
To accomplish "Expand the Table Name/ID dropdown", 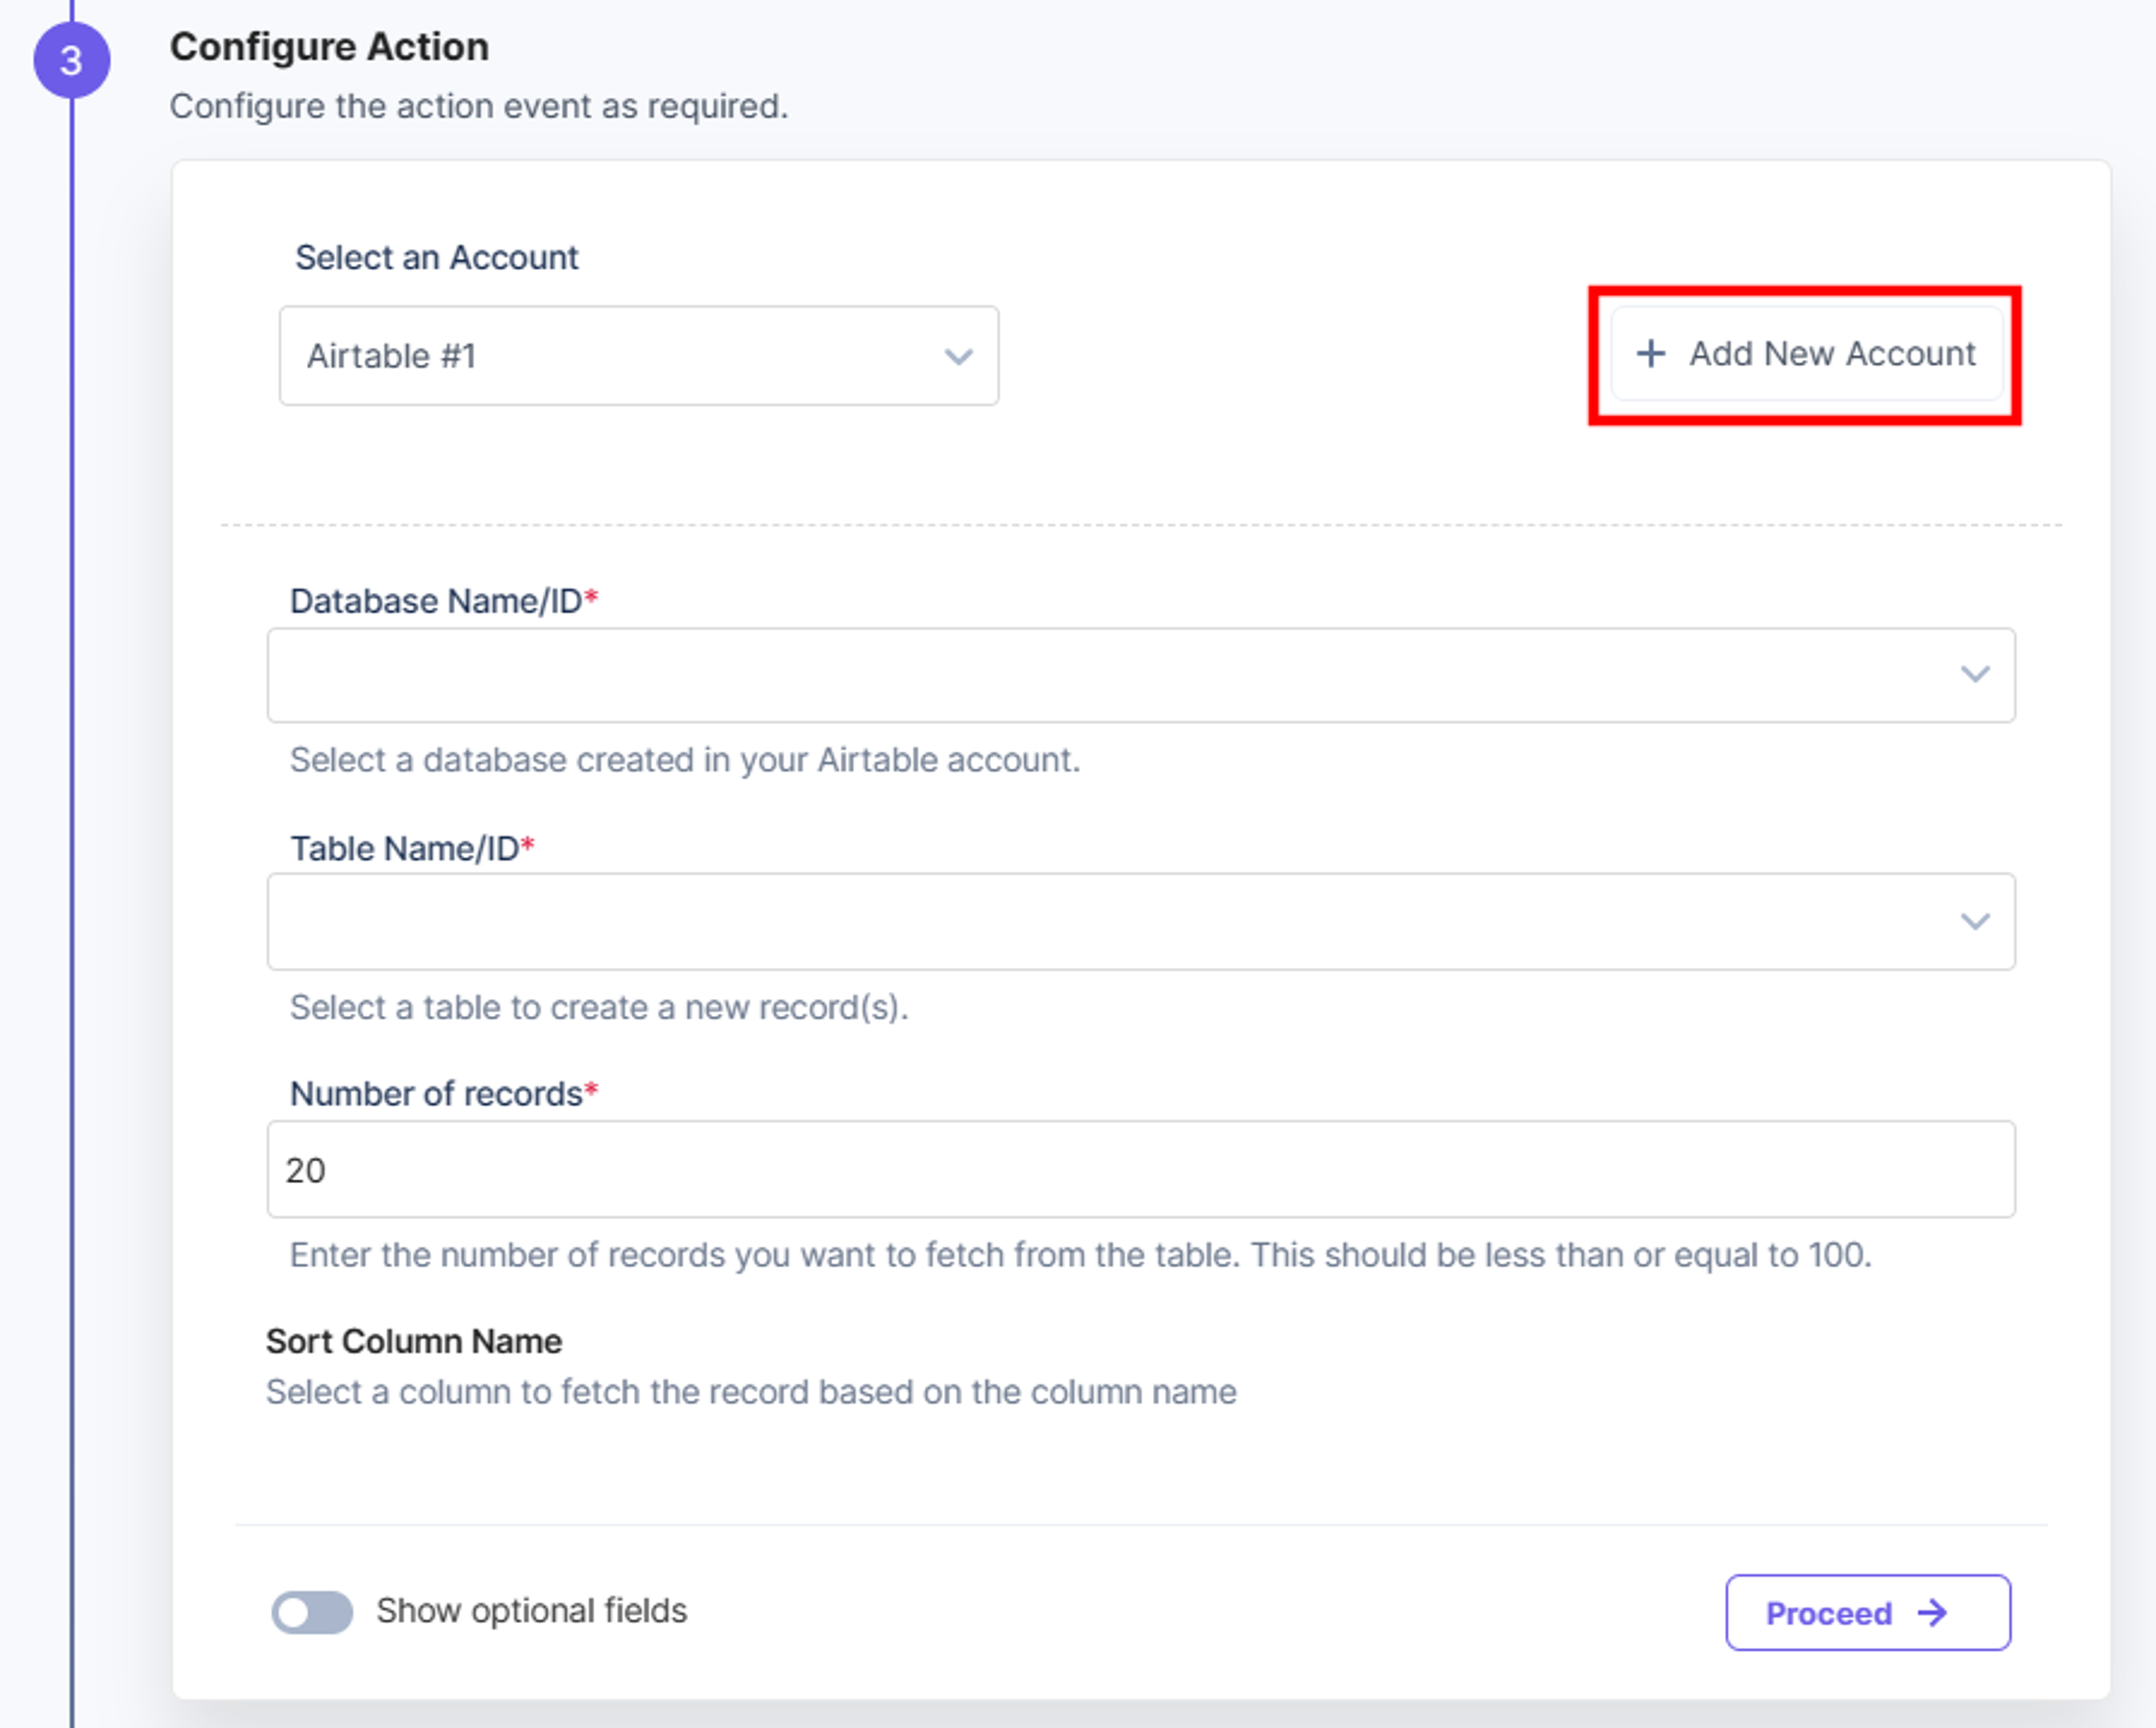I will [1141, 921].
